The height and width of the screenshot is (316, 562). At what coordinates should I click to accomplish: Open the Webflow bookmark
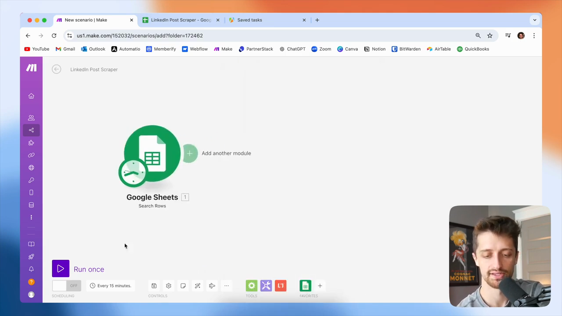coord(195,49)
